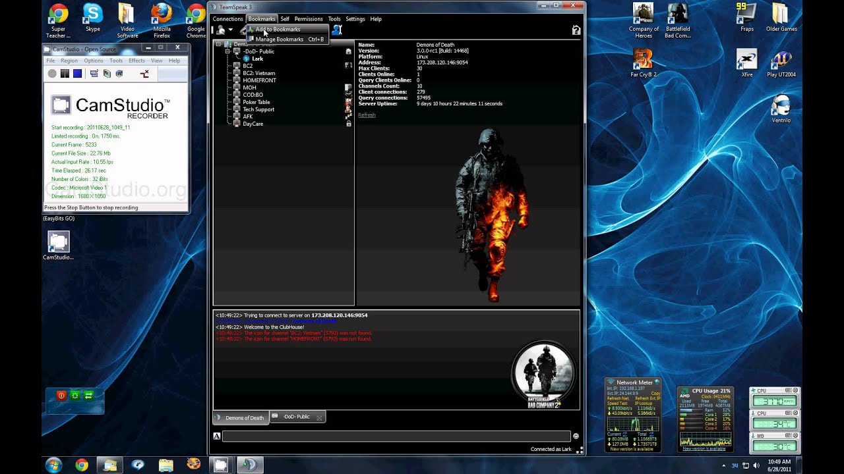Select COD:BO channel
The height and width of the screenshot is (474, 844).
(x=253, y=95)
